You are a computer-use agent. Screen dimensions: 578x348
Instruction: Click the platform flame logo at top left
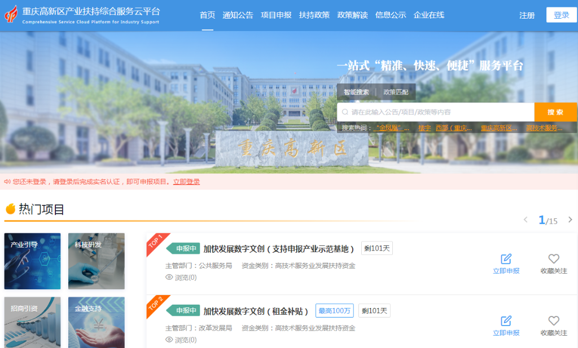[11, 15]
